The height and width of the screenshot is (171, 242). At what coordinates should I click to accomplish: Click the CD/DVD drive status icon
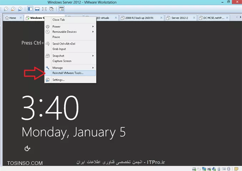pos(199,169)
